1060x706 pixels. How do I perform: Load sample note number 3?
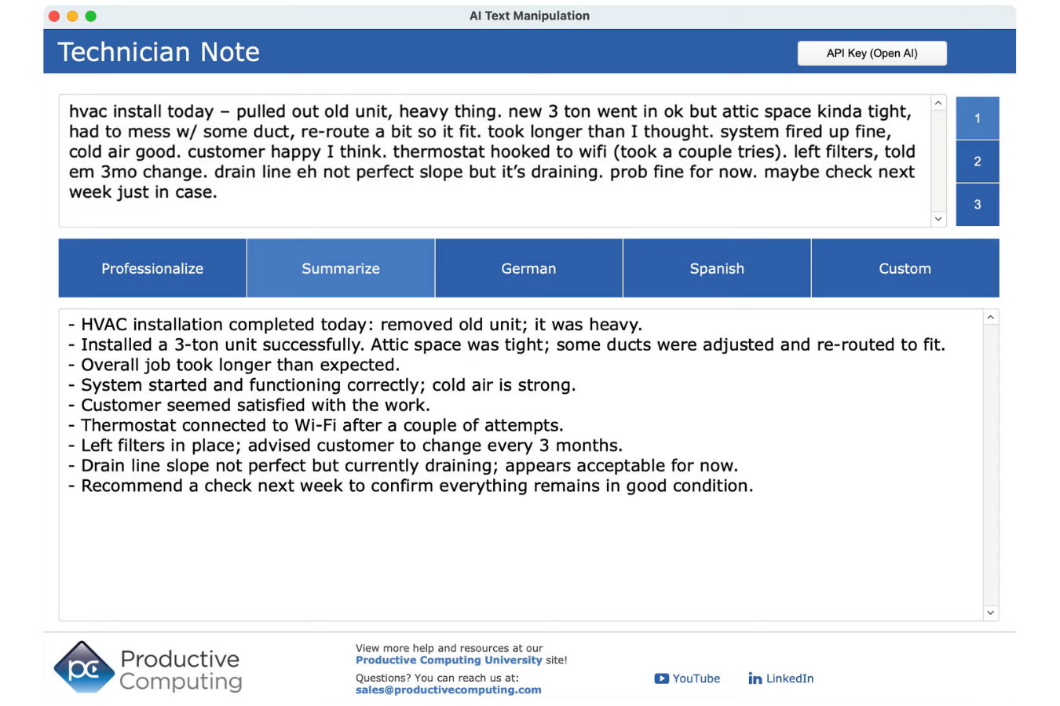[x=978, y=205]
